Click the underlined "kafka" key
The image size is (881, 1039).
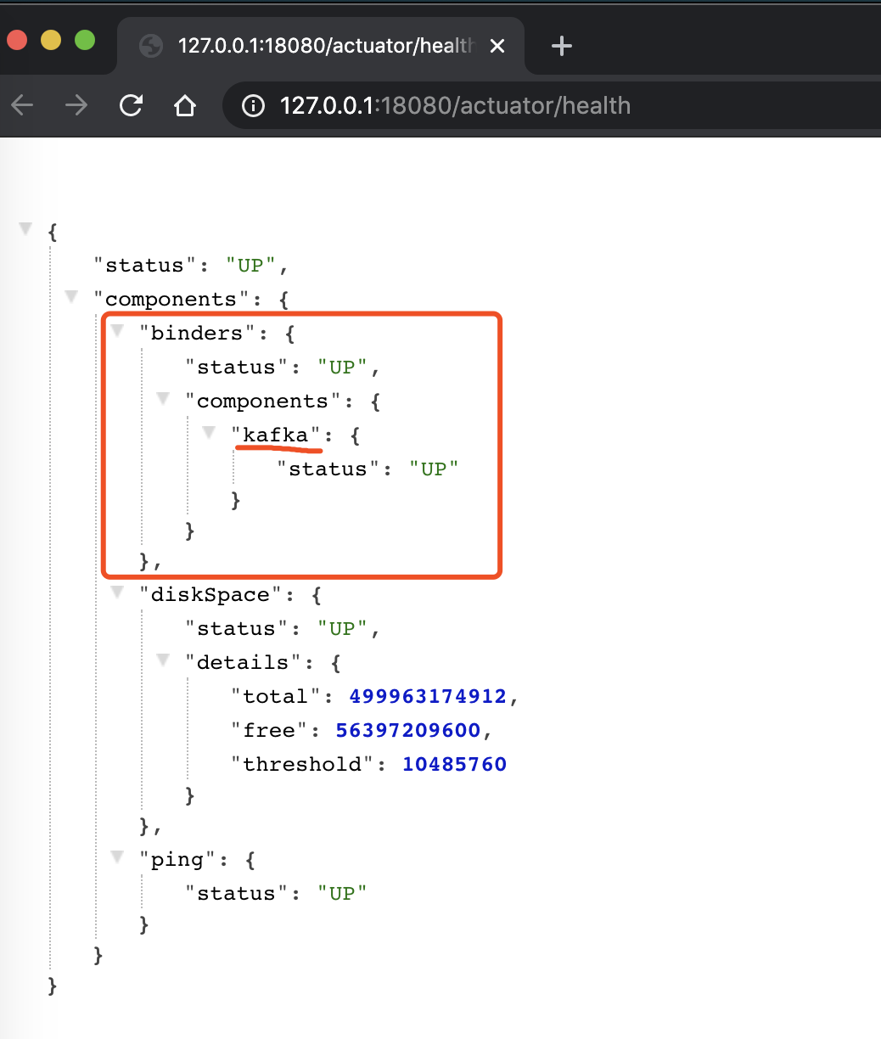click(276, 435)
